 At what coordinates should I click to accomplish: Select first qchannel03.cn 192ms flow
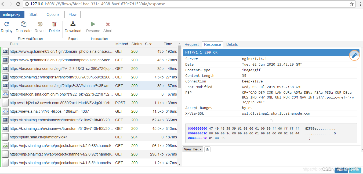coord(89,51)
